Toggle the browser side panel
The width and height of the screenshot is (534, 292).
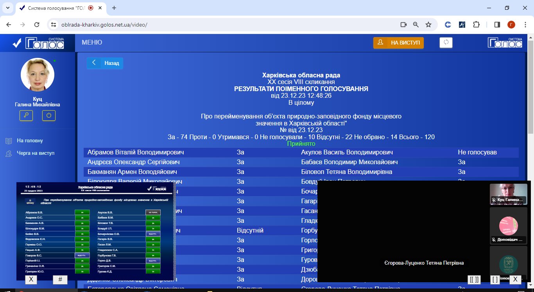click(x=497, y=25)
